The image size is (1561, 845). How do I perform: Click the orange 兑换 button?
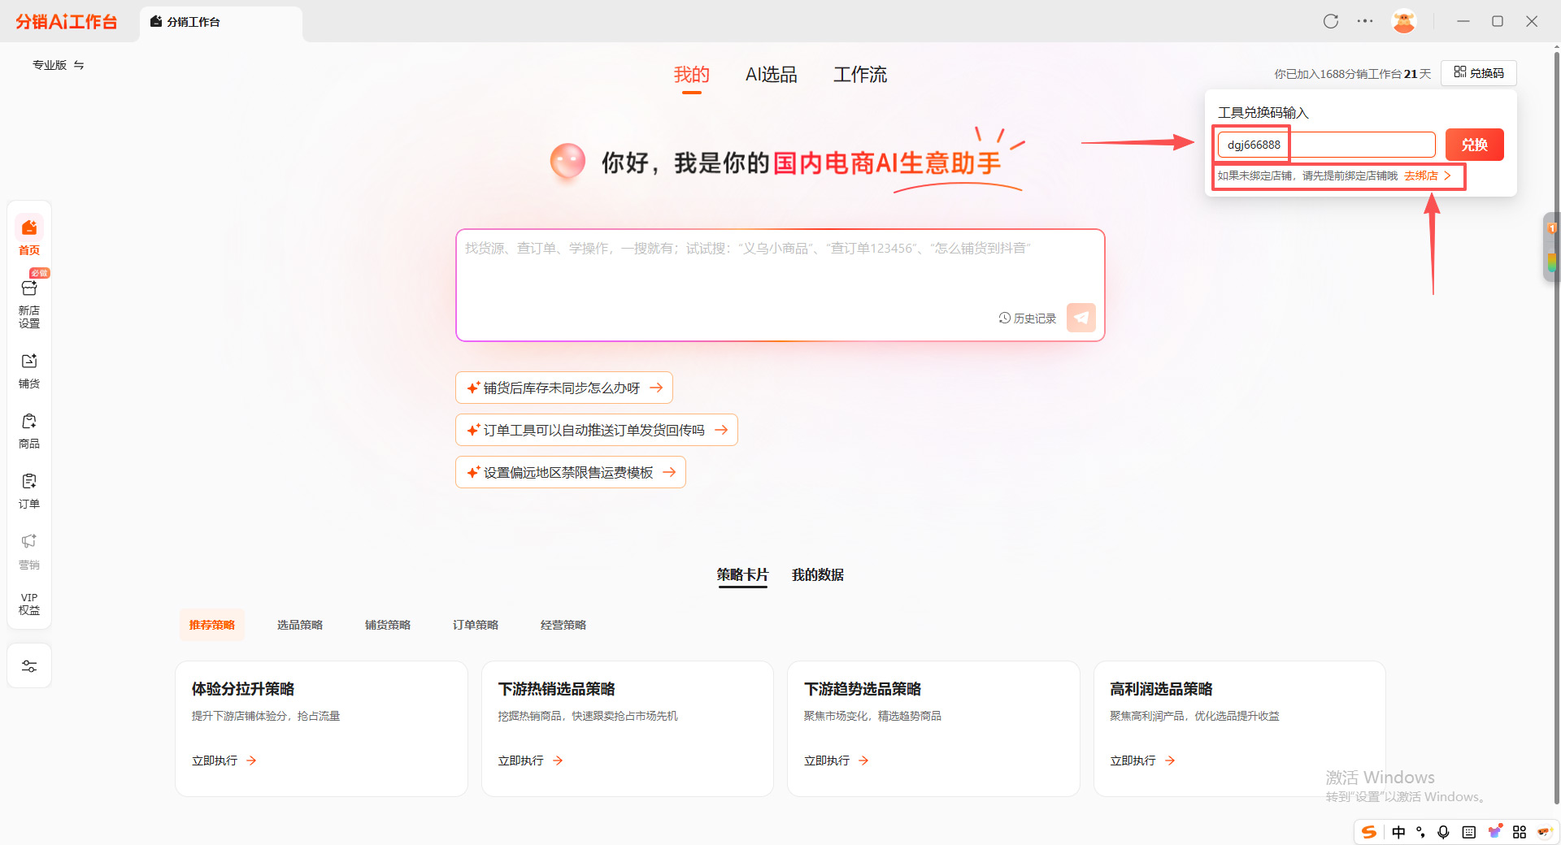click(1474, 145)
